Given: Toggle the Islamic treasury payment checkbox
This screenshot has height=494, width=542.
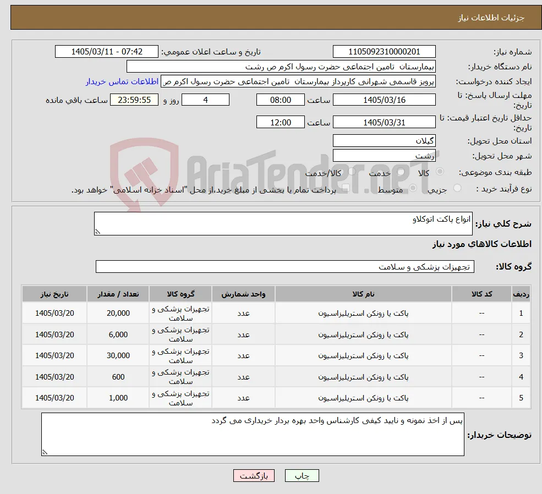Looking at the screenshot, I should pos(346,188).
